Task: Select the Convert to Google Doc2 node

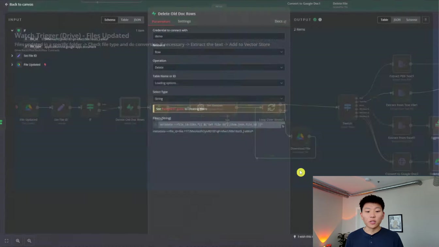Action: (402, 162)
